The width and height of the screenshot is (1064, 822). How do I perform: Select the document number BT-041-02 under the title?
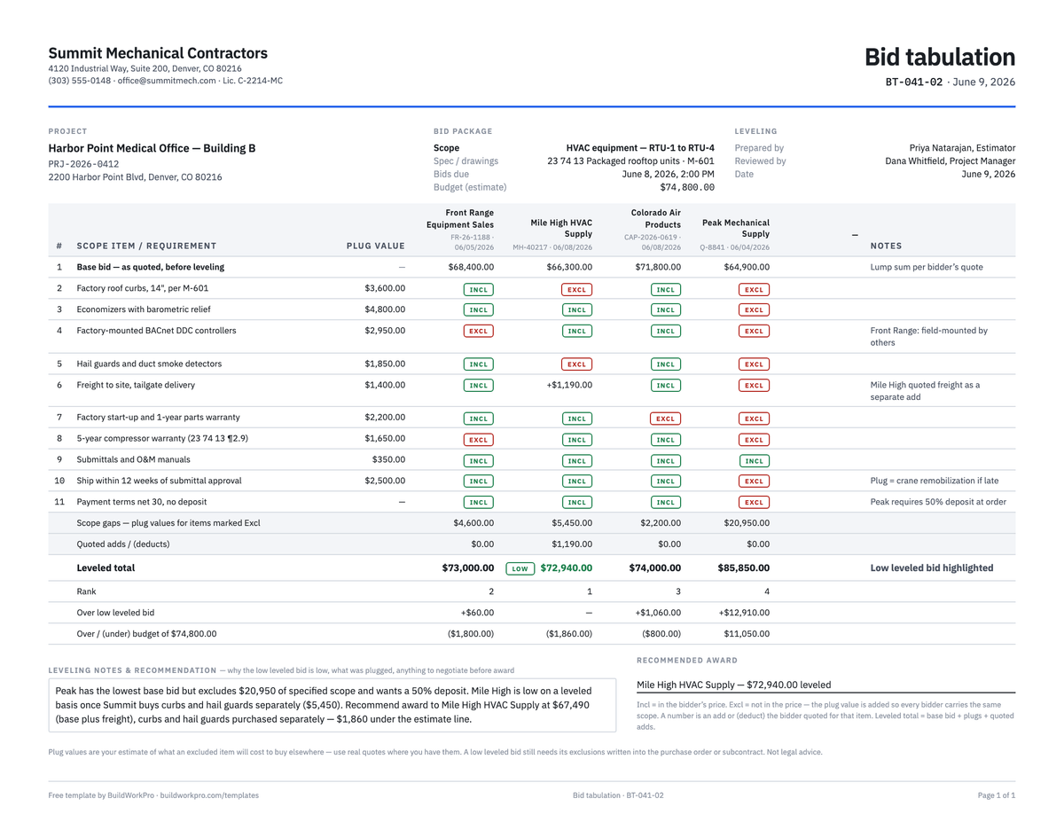pyautogui.click(x=914, y=82)
